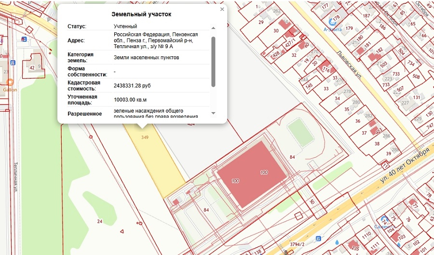Click the bus stop icon above Gallon
This screenshot has width=434, height=255.
coord(13,63)
